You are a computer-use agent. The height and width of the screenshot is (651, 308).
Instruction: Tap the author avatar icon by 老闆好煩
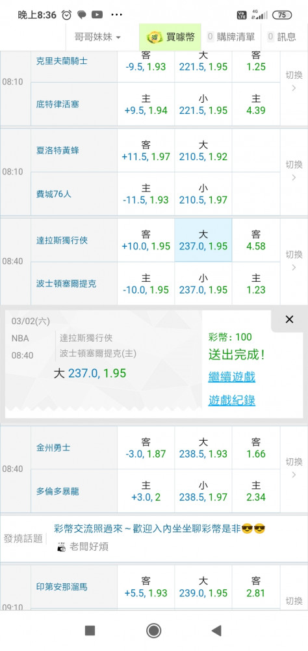tap(62, 547)
